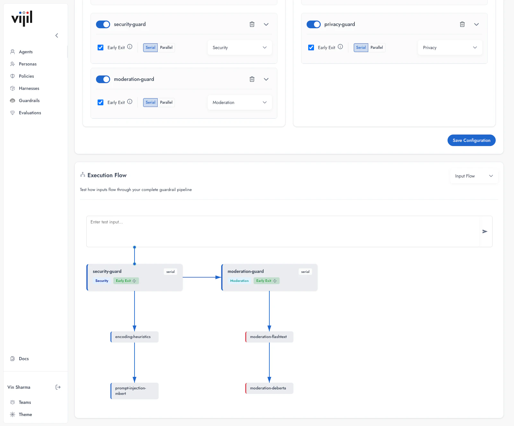The width and height of the screenshot is (514, 426).
Task: Open the Evaluations section
Action: [x=30, y=113]
